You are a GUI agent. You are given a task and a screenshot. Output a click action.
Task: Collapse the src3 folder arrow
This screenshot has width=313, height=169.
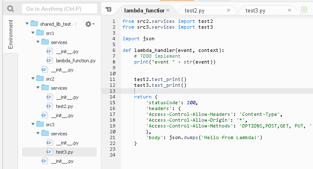tap(33, 124)
